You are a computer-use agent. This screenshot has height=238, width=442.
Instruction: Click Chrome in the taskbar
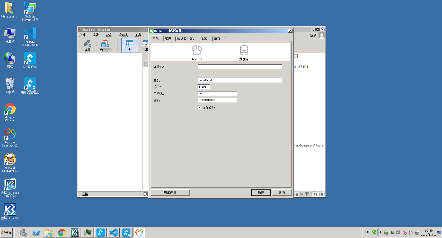click(62, 233)
